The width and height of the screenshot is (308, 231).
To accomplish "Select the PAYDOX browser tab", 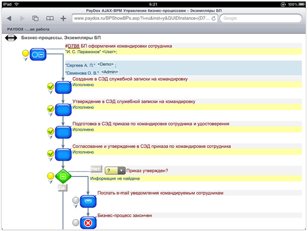I will point(28,29).
